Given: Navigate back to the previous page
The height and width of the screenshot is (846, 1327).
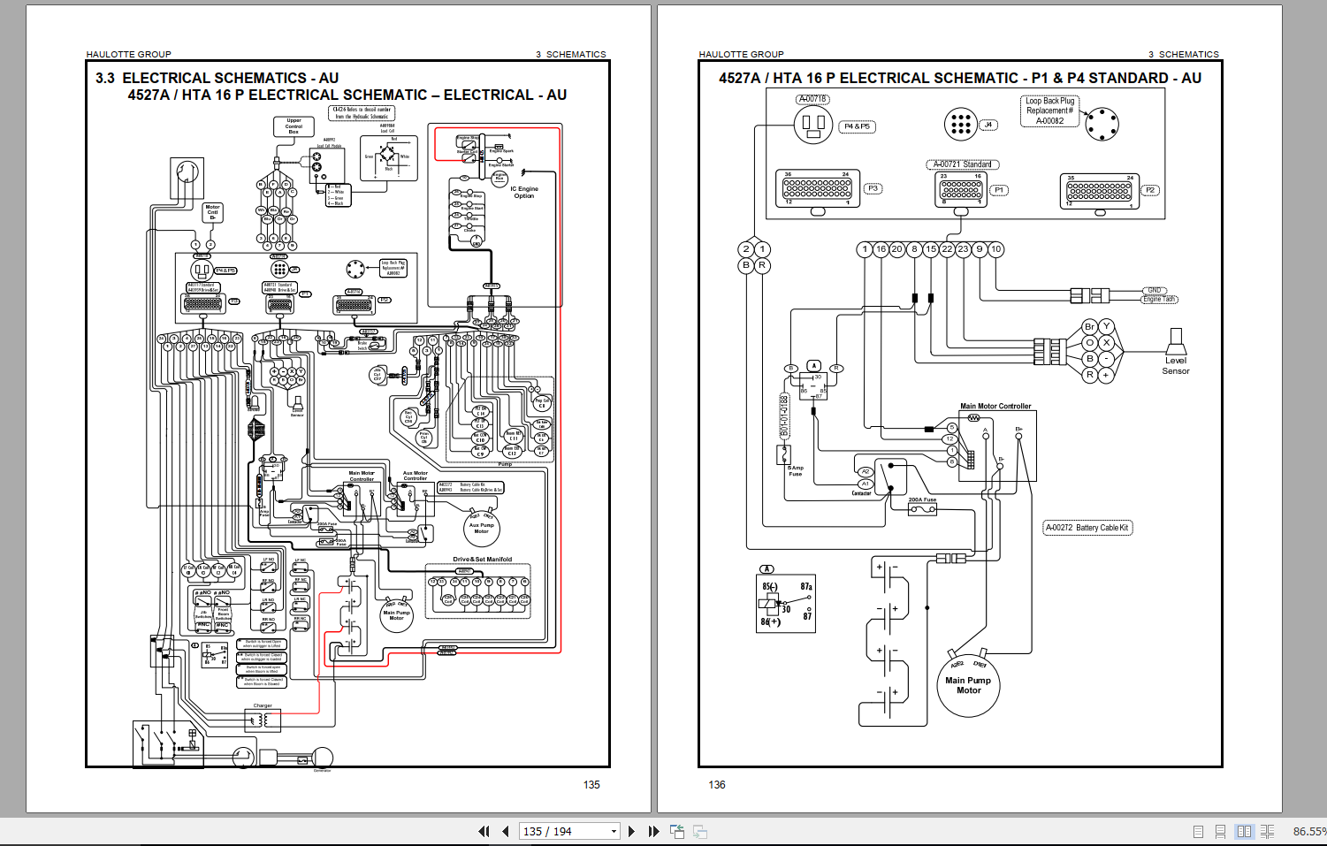Looking at the screenshot, I should [x=504, y=831].
